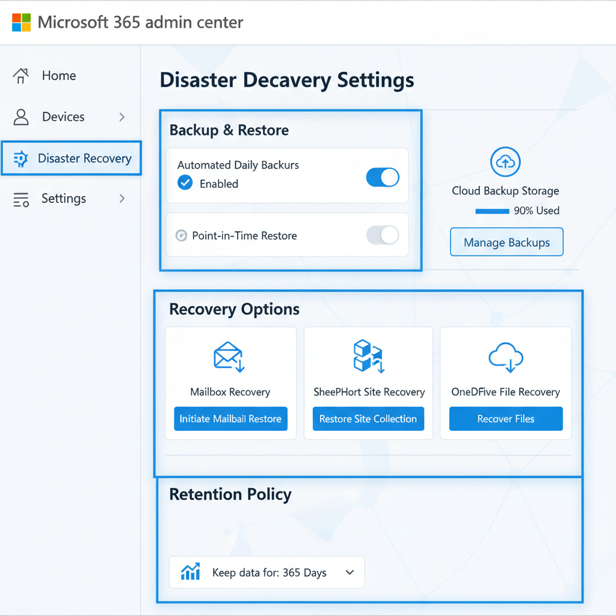Click Restore Site Collection button
The width and height of the screenshot is (616, 616).
[368, 419]
